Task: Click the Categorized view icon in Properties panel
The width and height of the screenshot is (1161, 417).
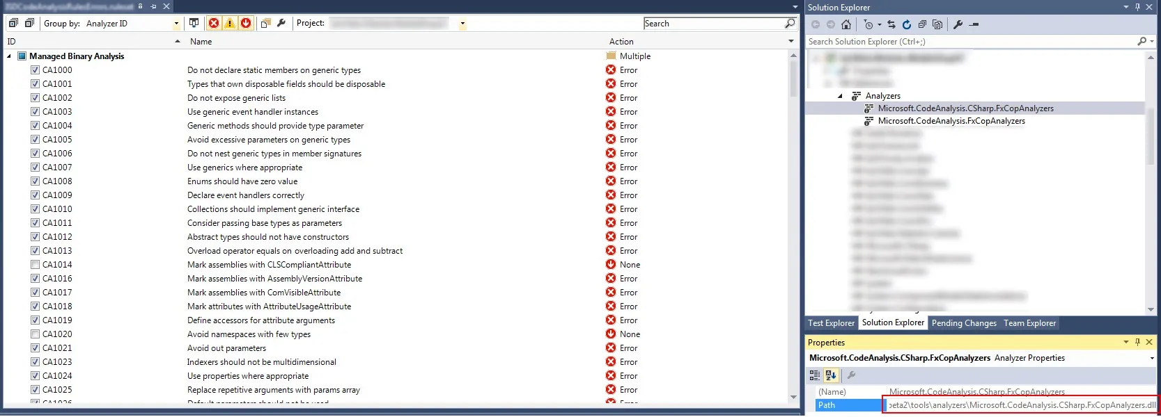Action: click(814, 375)
